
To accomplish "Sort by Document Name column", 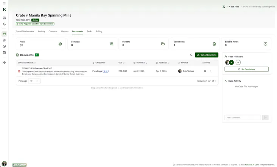I will 26,63.
